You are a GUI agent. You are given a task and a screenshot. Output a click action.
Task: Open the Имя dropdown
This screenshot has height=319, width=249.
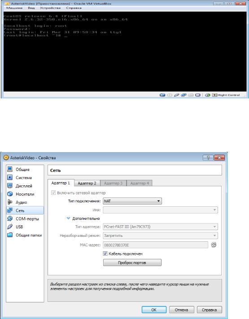[160, 210]
